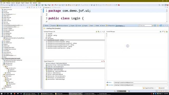This screenshot has height=95, width=169.
Task: Open the Refactor menu
Action: point(8,3)
